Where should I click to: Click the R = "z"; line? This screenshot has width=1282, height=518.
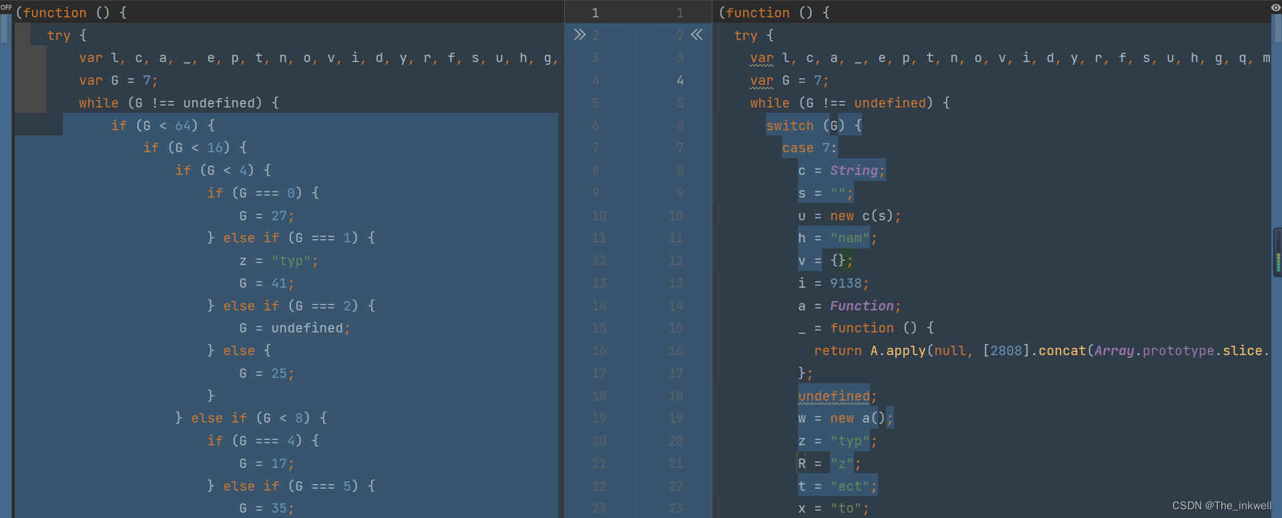[829, 463]
